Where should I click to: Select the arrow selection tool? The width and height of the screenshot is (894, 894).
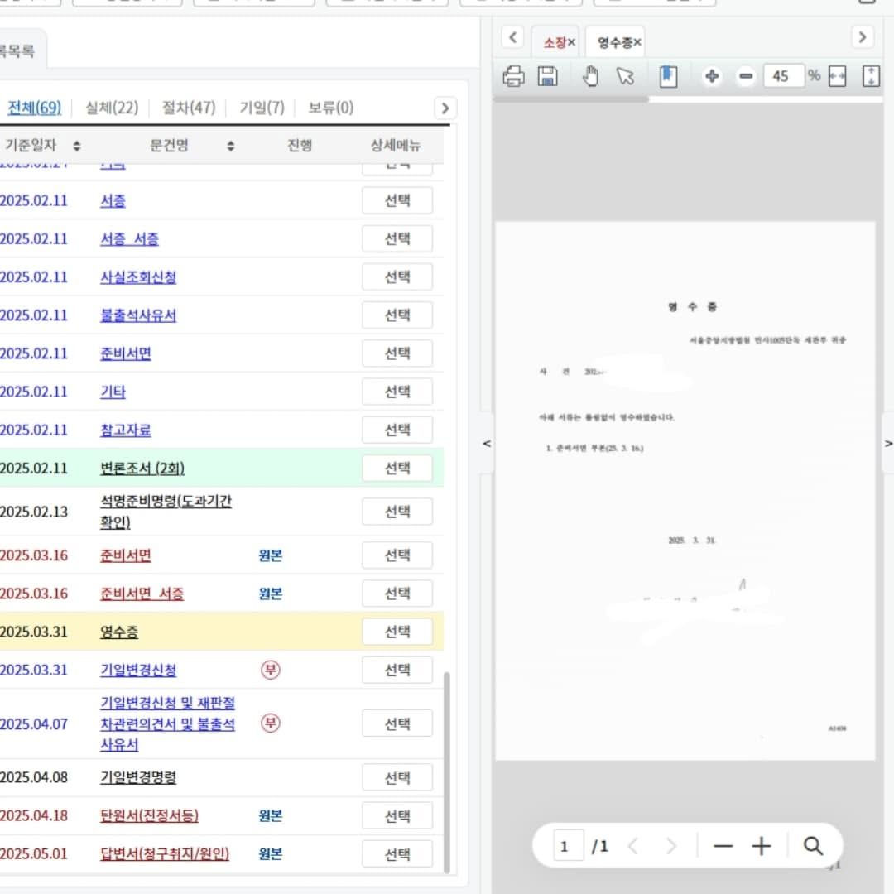pyautogui.click(x=626, y=76)
